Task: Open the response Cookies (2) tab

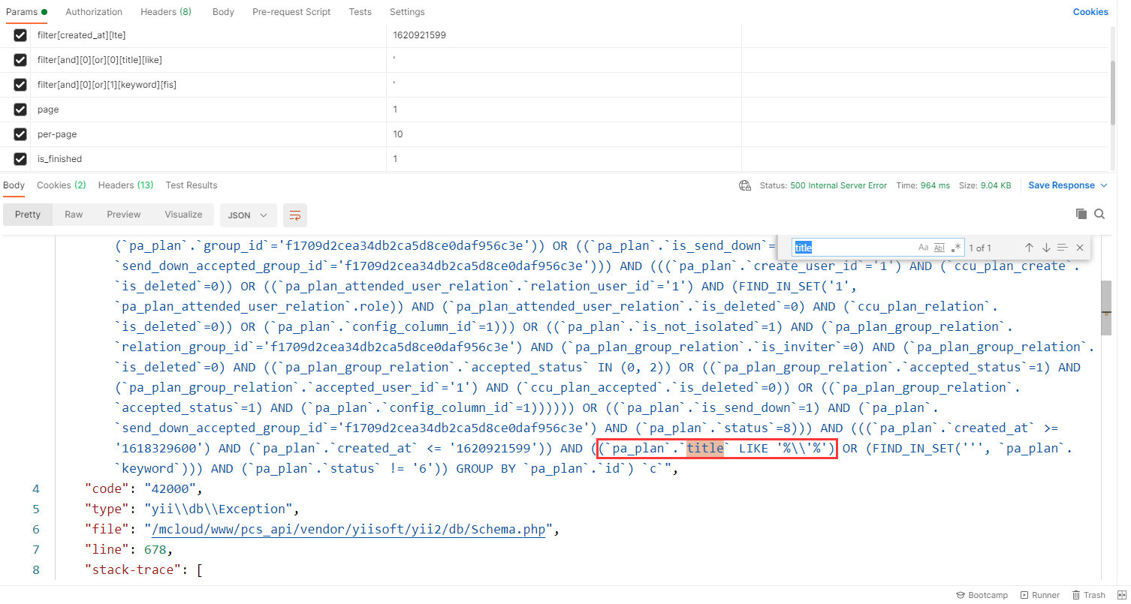Action: tap(62, 185)
